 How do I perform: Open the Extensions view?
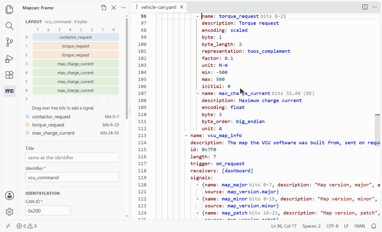(x=9, y=75)
